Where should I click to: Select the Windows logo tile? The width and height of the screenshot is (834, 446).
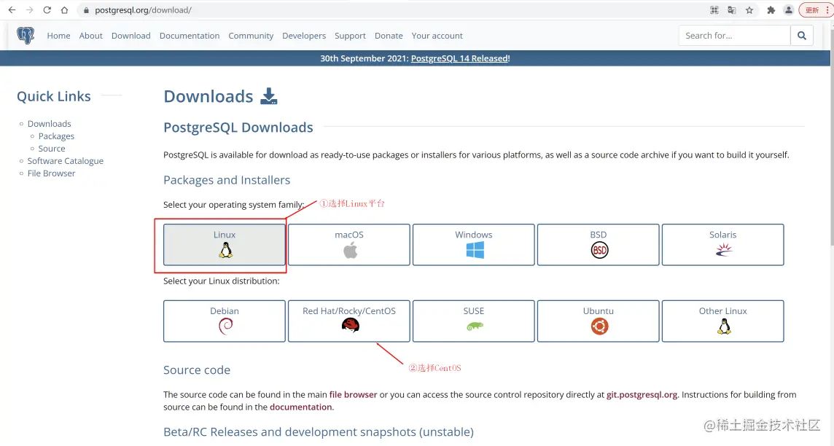point(473,245)
